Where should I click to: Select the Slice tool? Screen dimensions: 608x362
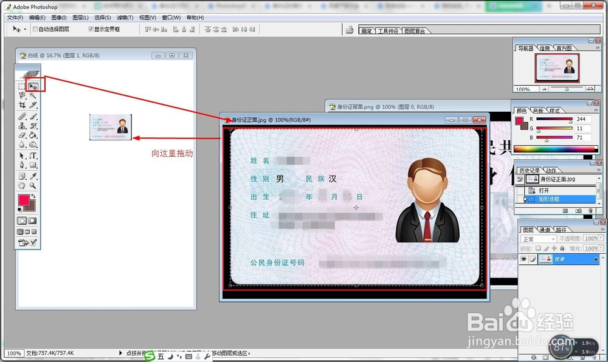click(33, 105)
